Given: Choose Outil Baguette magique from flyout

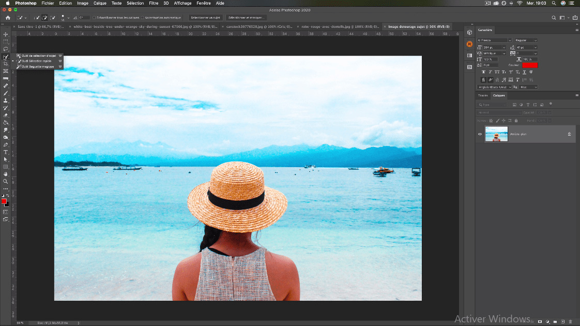Looking at the screenshot, I should pos(38,67).
